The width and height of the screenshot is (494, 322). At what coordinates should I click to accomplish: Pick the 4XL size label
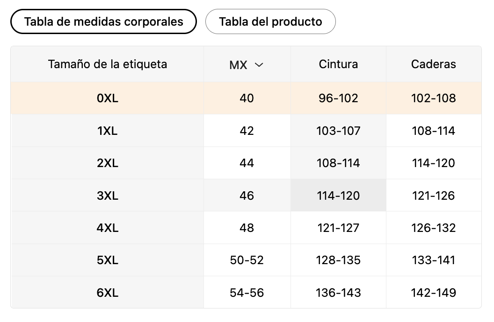[107, 228]
